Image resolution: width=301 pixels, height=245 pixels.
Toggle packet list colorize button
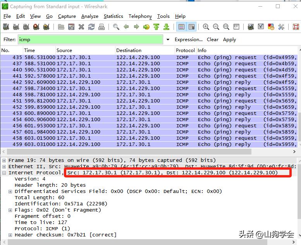click(181, 27)
